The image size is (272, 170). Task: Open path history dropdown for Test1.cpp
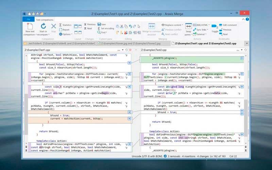tap(123, 50)
